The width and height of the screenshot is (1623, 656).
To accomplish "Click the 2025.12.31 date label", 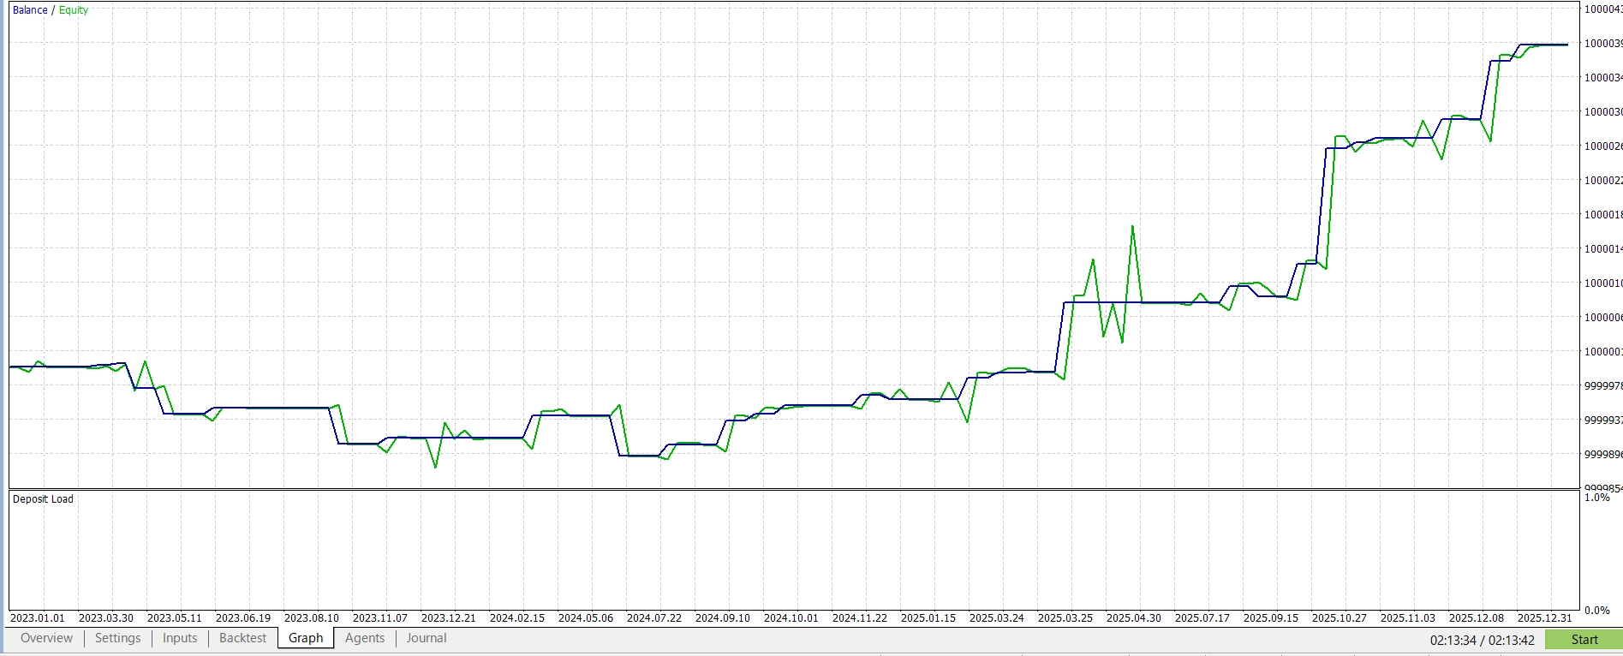I will (1545, 618).
